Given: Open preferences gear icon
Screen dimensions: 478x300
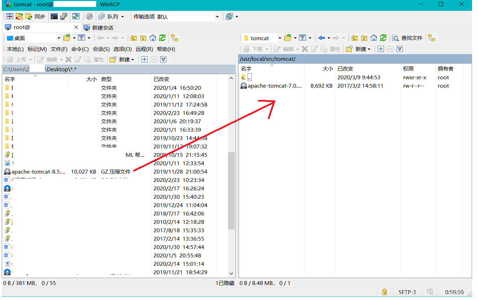Looking at the screenshot, I should (90, 16).
